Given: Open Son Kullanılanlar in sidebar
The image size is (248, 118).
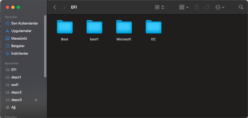Looking at the screenshot, I should tap(24, 23).
